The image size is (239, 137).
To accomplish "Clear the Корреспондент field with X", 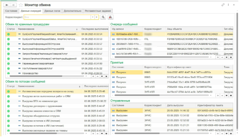I will point(97,17).
